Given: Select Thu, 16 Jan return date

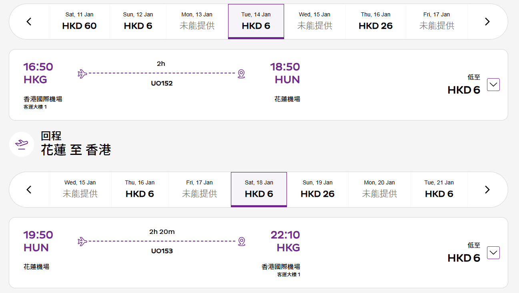Looking at the screenshot, I should click(x=140, y=190).
